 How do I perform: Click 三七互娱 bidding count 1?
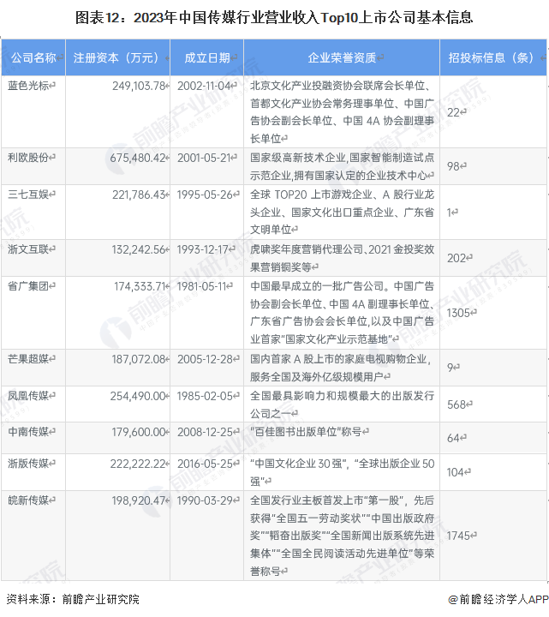coord(449,213)
